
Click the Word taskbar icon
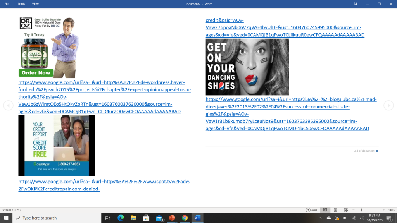point(197,218)
